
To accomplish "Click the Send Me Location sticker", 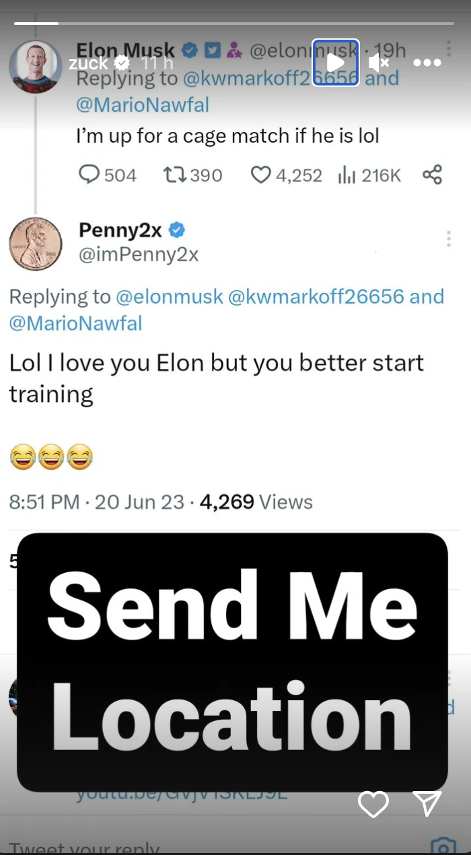I will (x=232, y=662).
